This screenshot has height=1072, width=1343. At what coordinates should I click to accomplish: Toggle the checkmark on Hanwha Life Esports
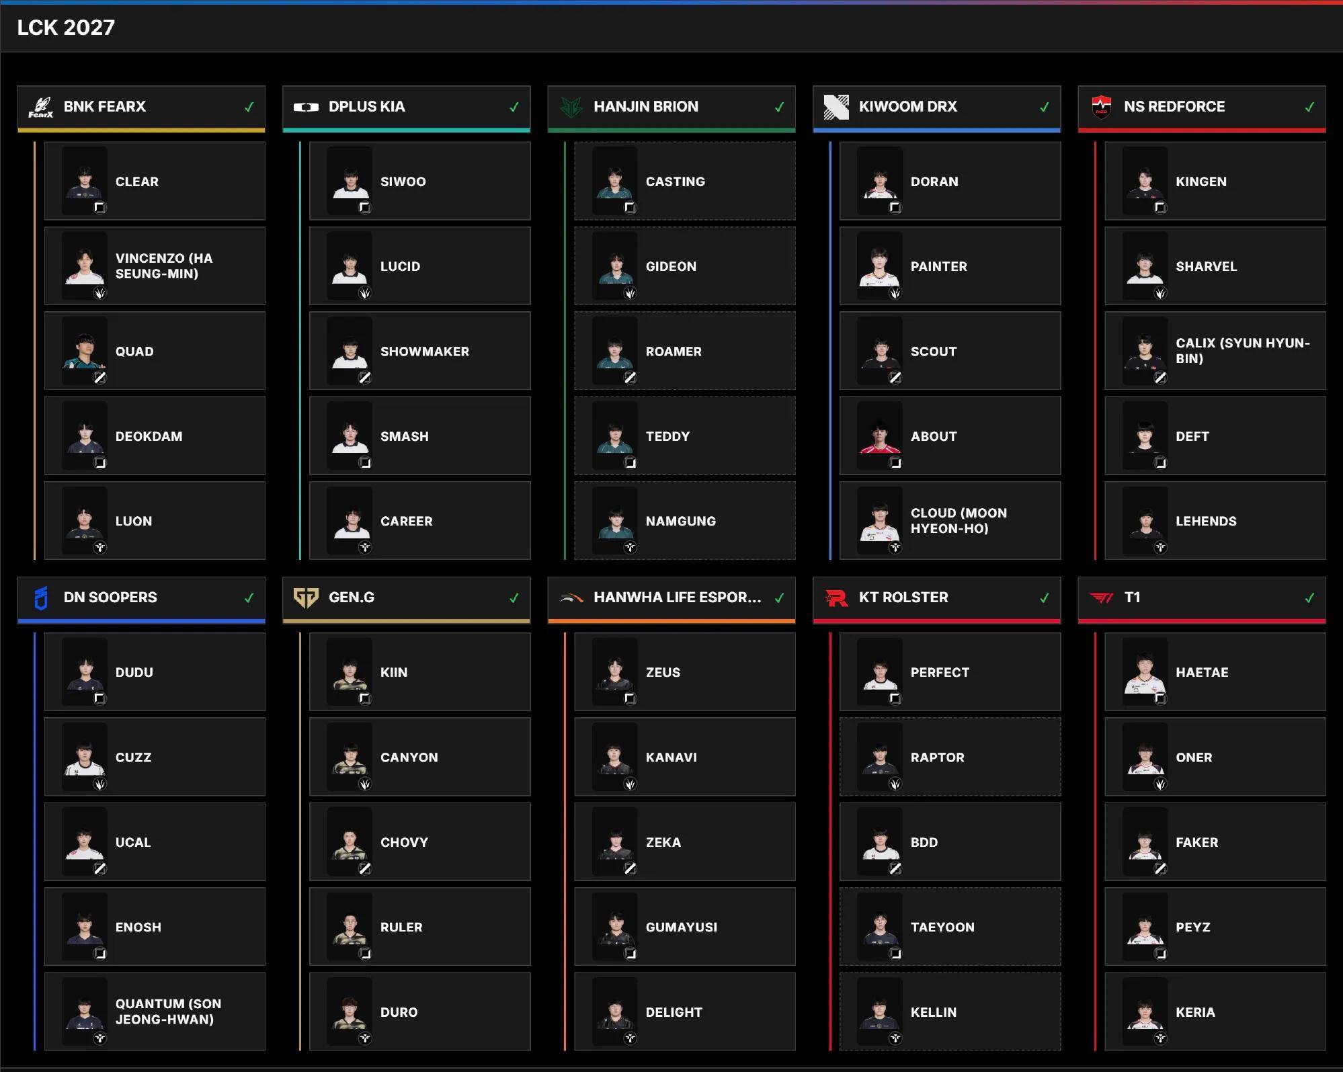click(x=779, y=597)
